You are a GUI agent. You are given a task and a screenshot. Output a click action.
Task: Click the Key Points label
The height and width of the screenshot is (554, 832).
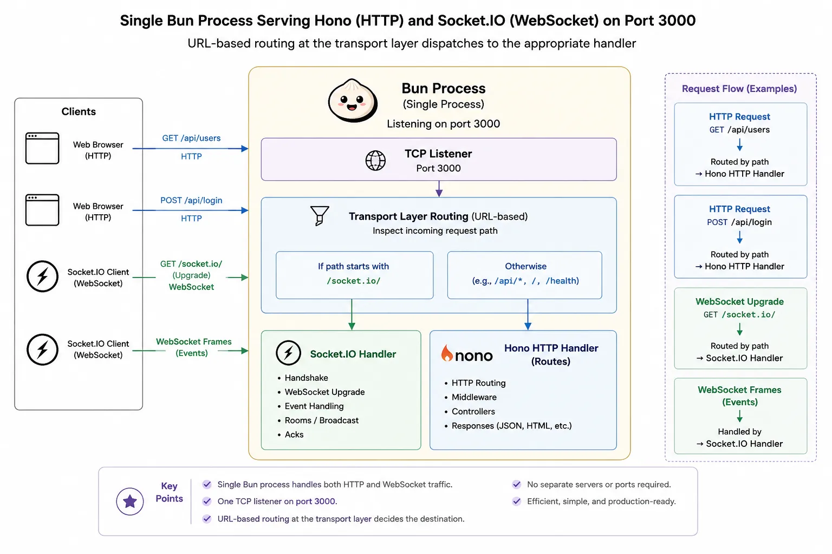169,492
